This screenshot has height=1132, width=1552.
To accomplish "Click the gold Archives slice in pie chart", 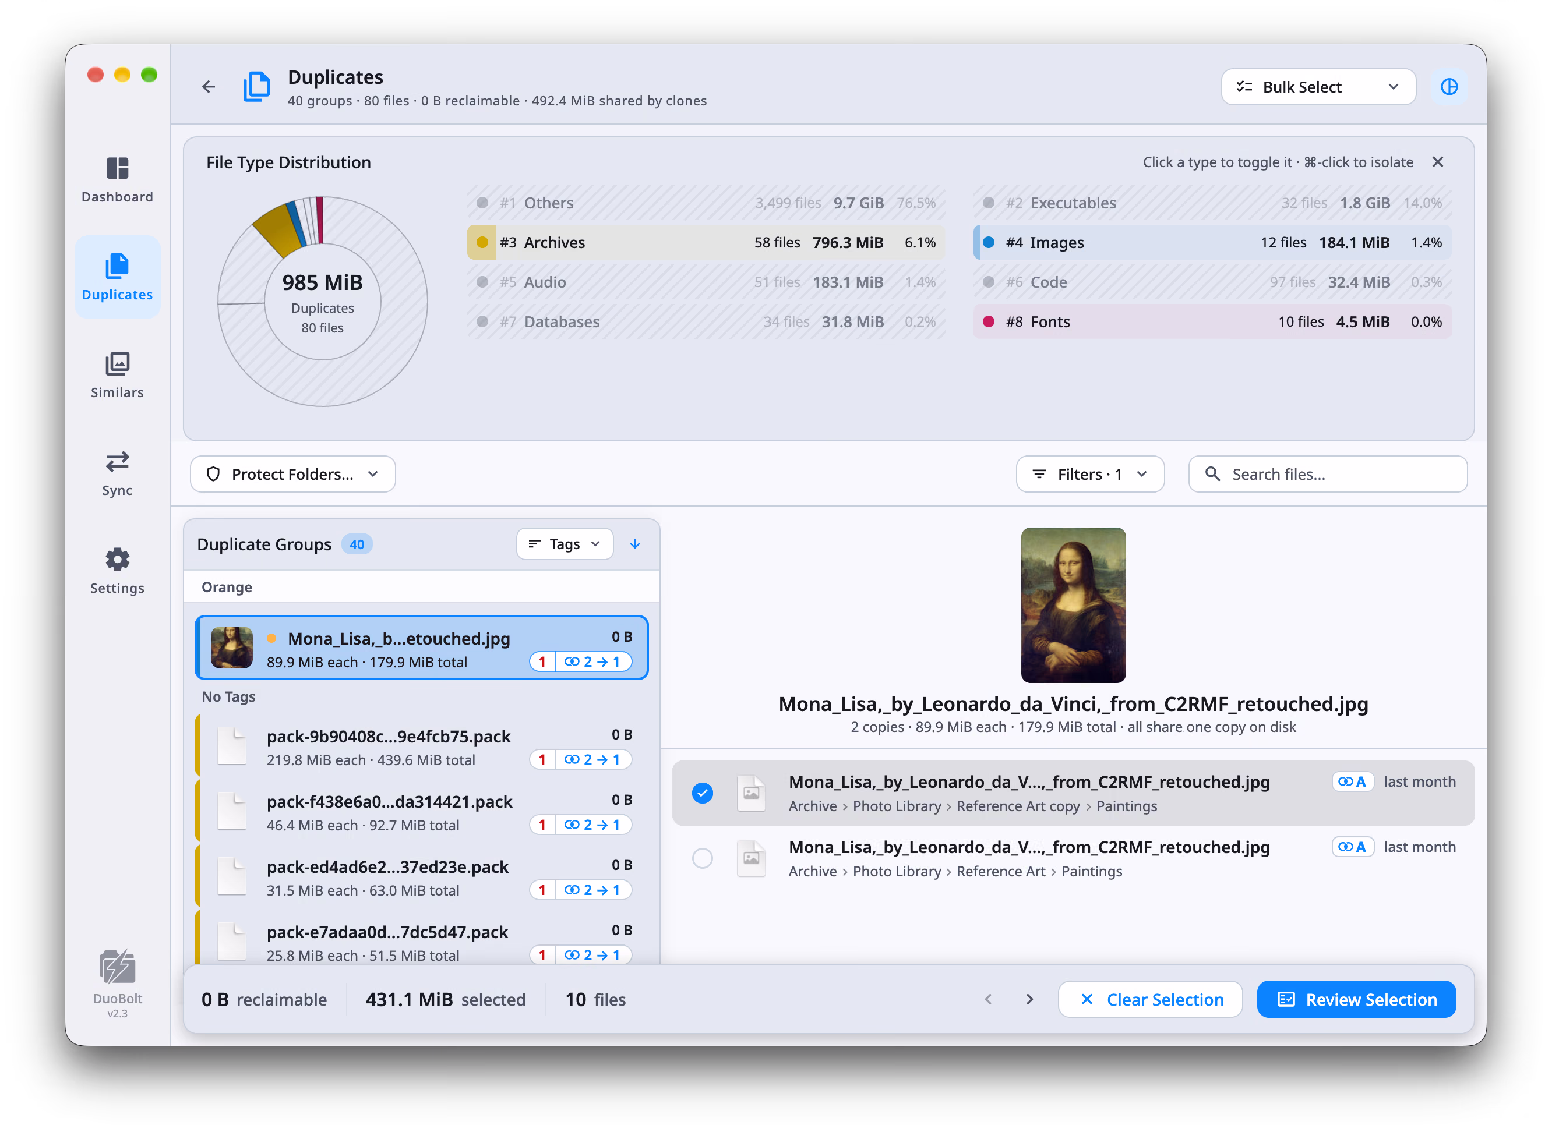I will (x=279, y=231).
